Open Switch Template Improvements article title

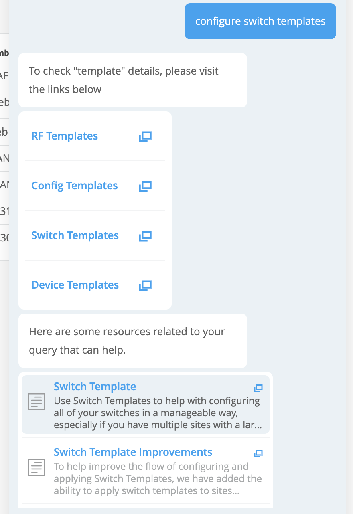[x=133, y=452]
